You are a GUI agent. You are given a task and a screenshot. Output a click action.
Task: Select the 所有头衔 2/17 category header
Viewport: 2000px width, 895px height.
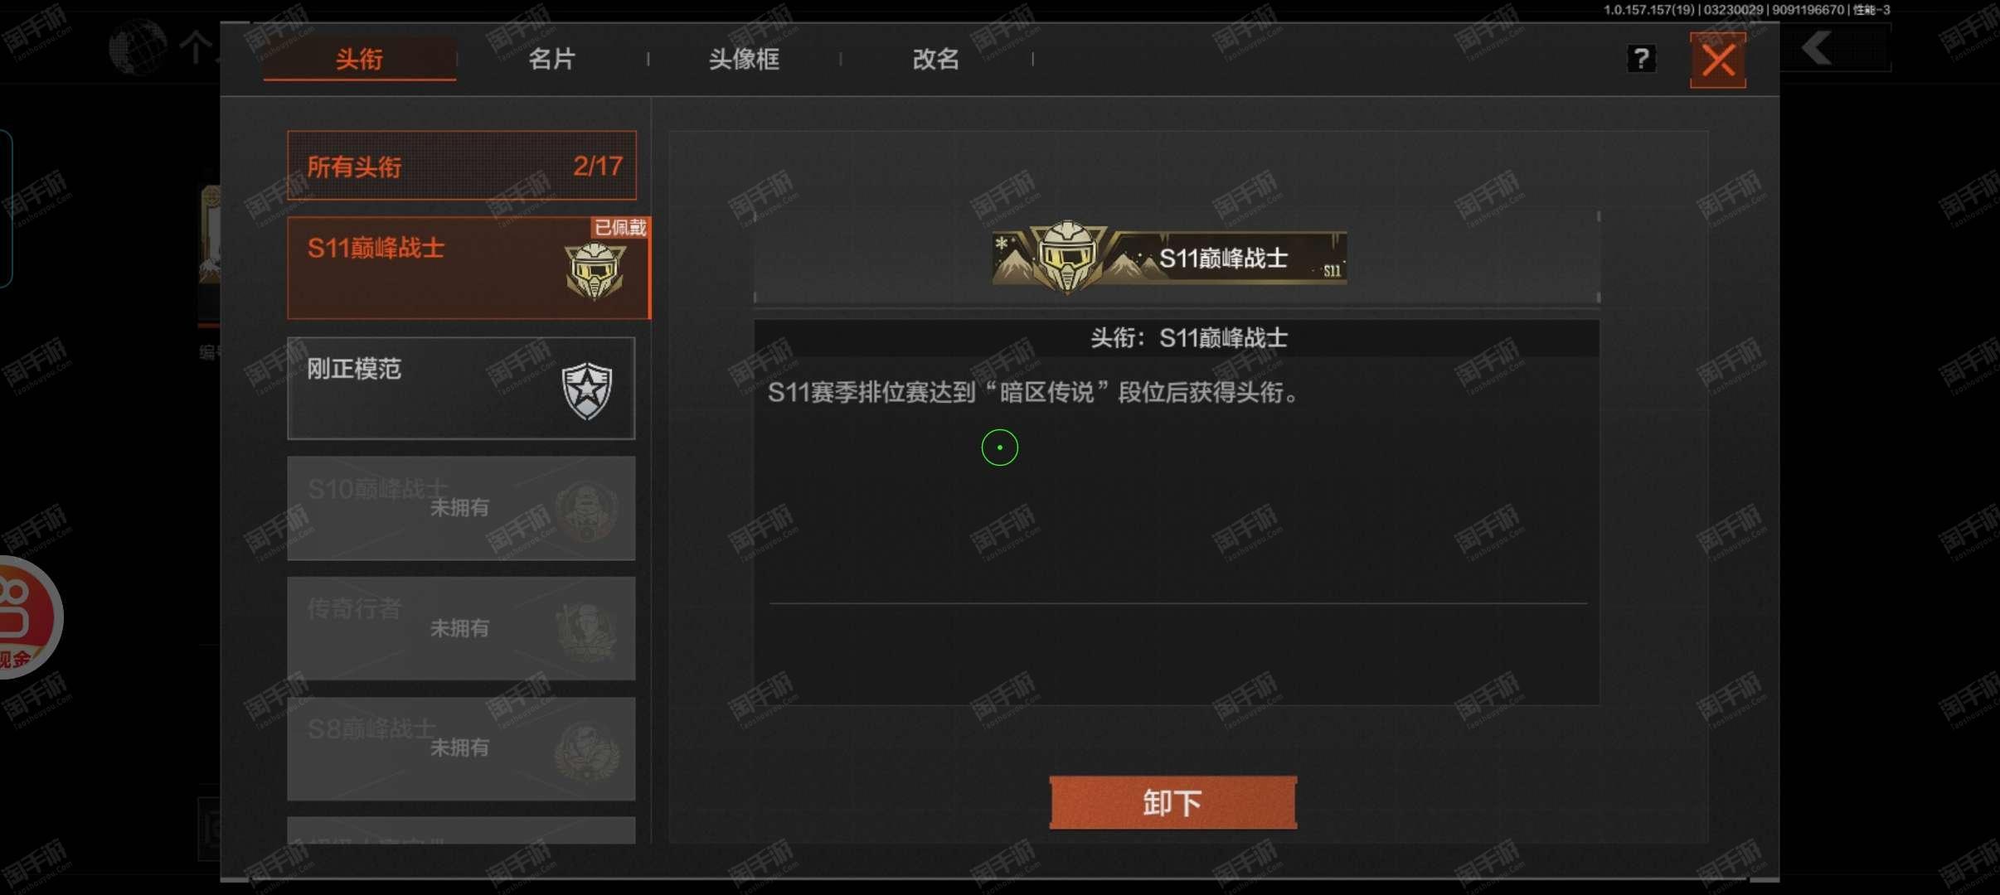click(x=462, y=166)
